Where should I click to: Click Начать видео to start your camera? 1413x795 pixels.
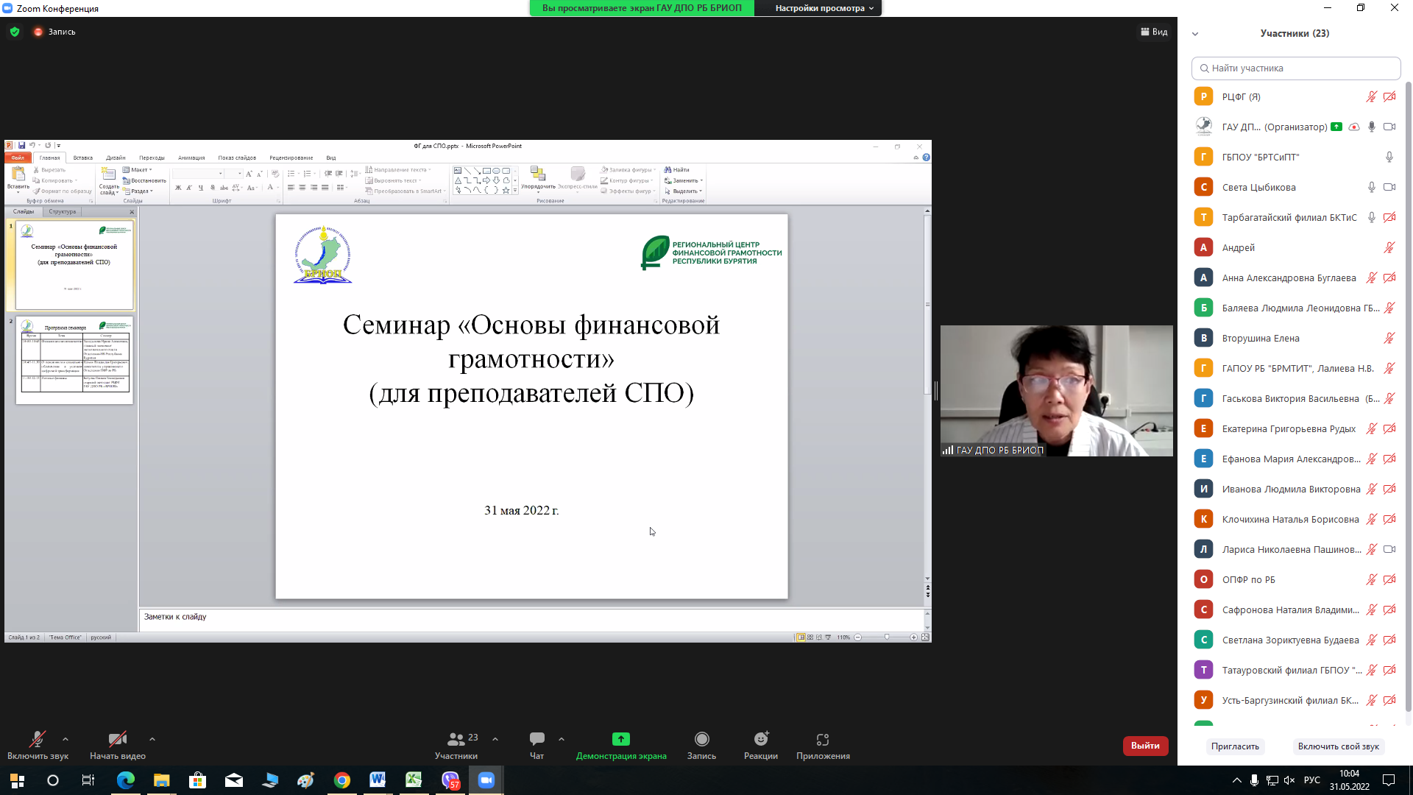118,745
